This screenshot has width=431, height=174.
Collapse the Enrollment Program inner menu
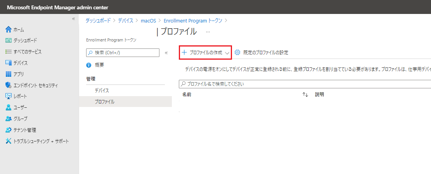166,53
